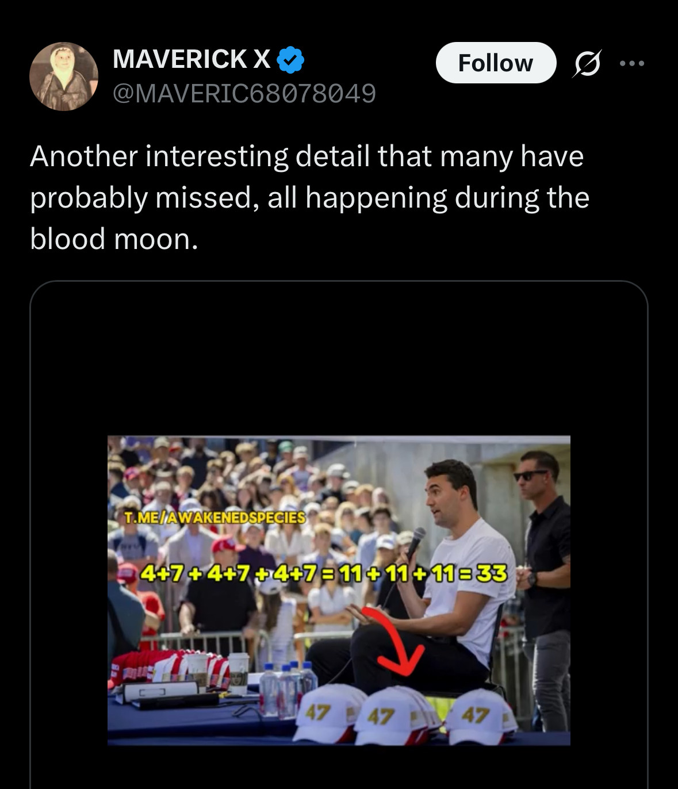Click the MAVERICK X display name
Screen dimensions: 678x789
[x=191, y=59]
